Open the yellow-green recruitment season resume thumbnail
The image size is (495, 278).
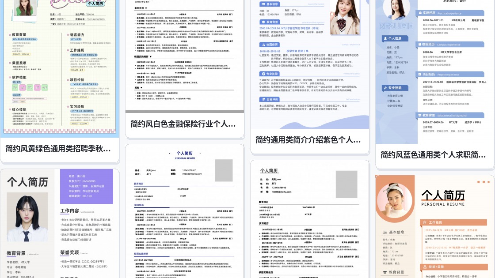[x=60, y=69]
